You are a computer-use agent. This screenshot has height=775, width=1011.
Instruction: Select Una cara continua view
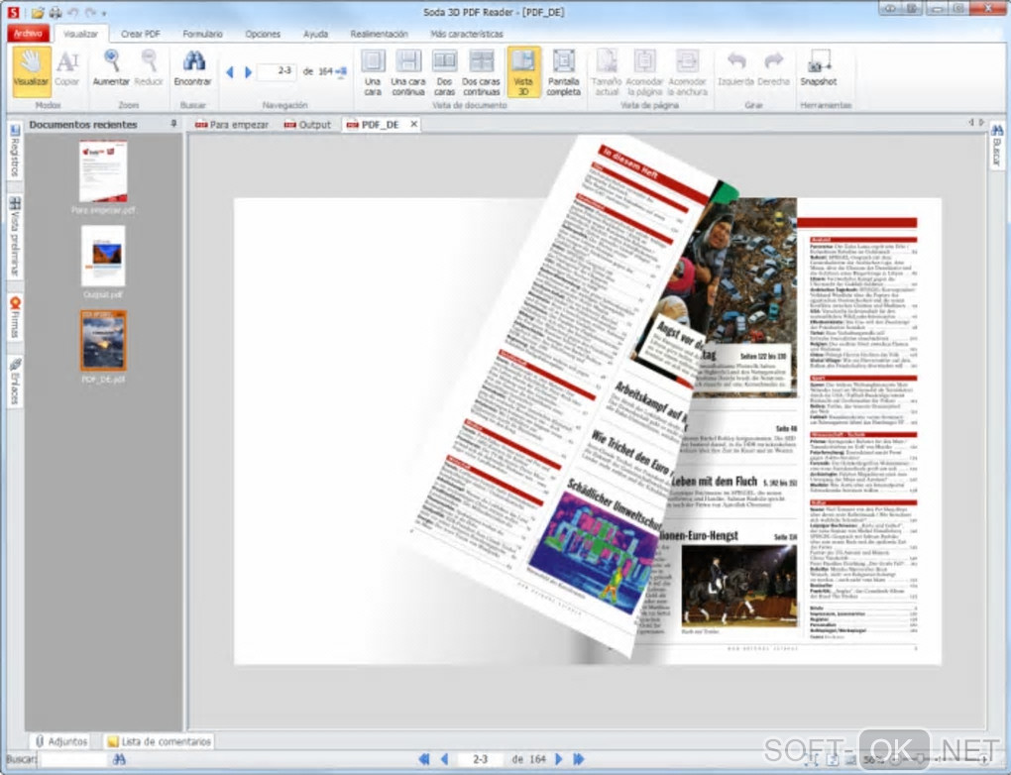[x=407, y=71]
